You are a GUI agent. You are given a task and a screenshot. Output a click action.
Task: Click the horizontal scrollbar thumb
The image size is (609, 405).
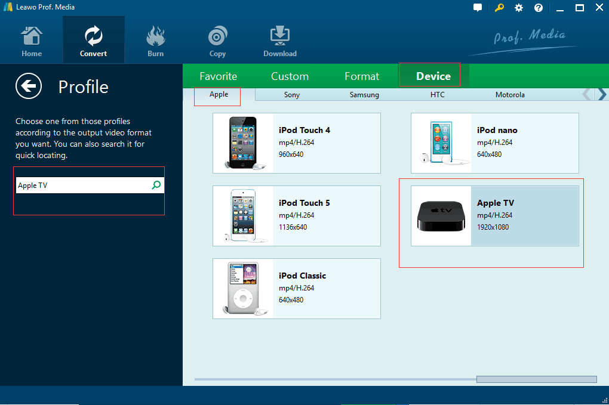[536, 379]
